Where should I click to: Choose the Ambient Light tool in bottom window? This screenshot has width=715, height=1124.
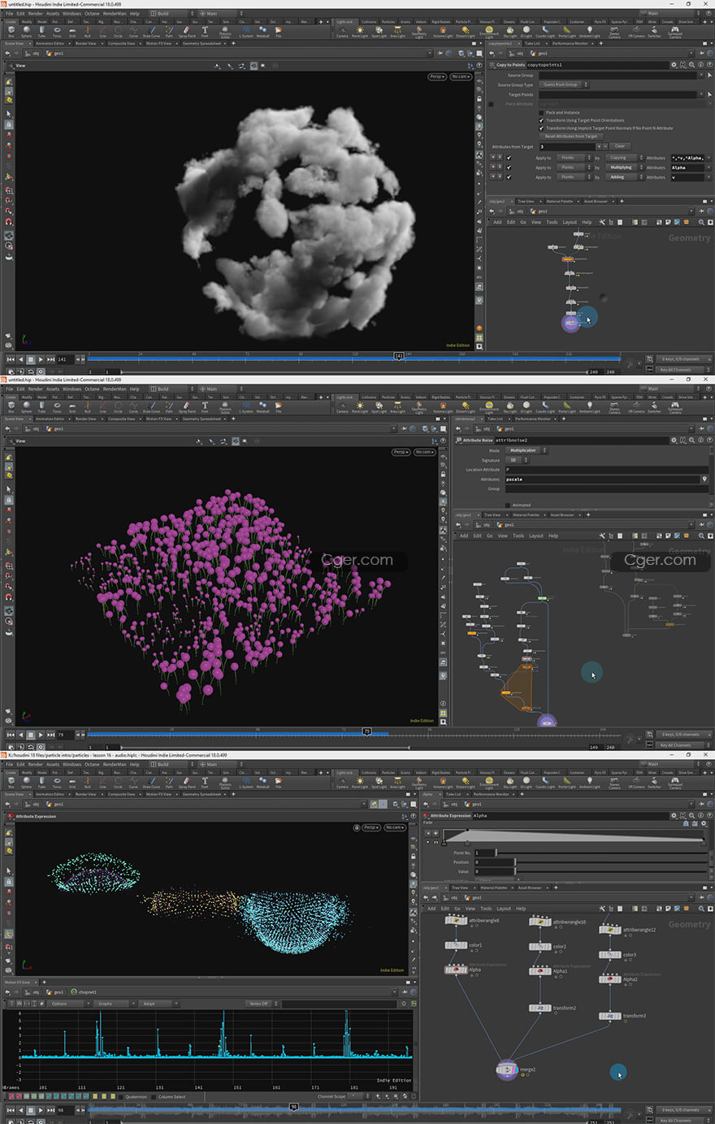[x=590, y=783]
